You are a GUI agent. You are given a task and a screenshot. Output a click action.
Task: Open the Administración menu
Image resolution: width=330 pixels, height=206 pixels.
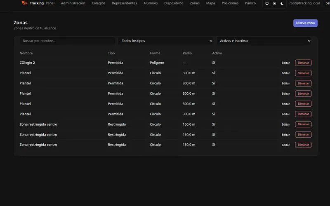pyautogui.click(x=73, y=3)
